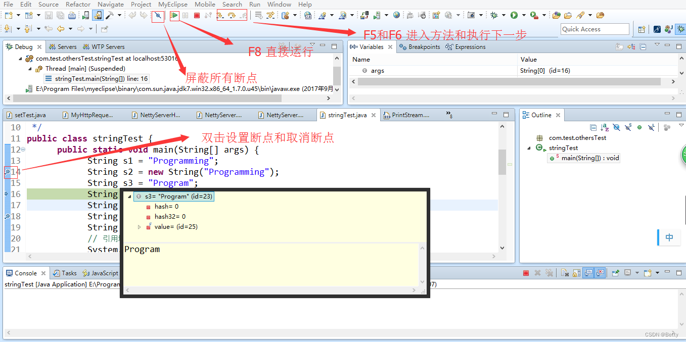This screenshot has height=342, width=686.
Task: Collapse the s3 variable in popup
Action: pyautogui.click(x=130, y=196)
